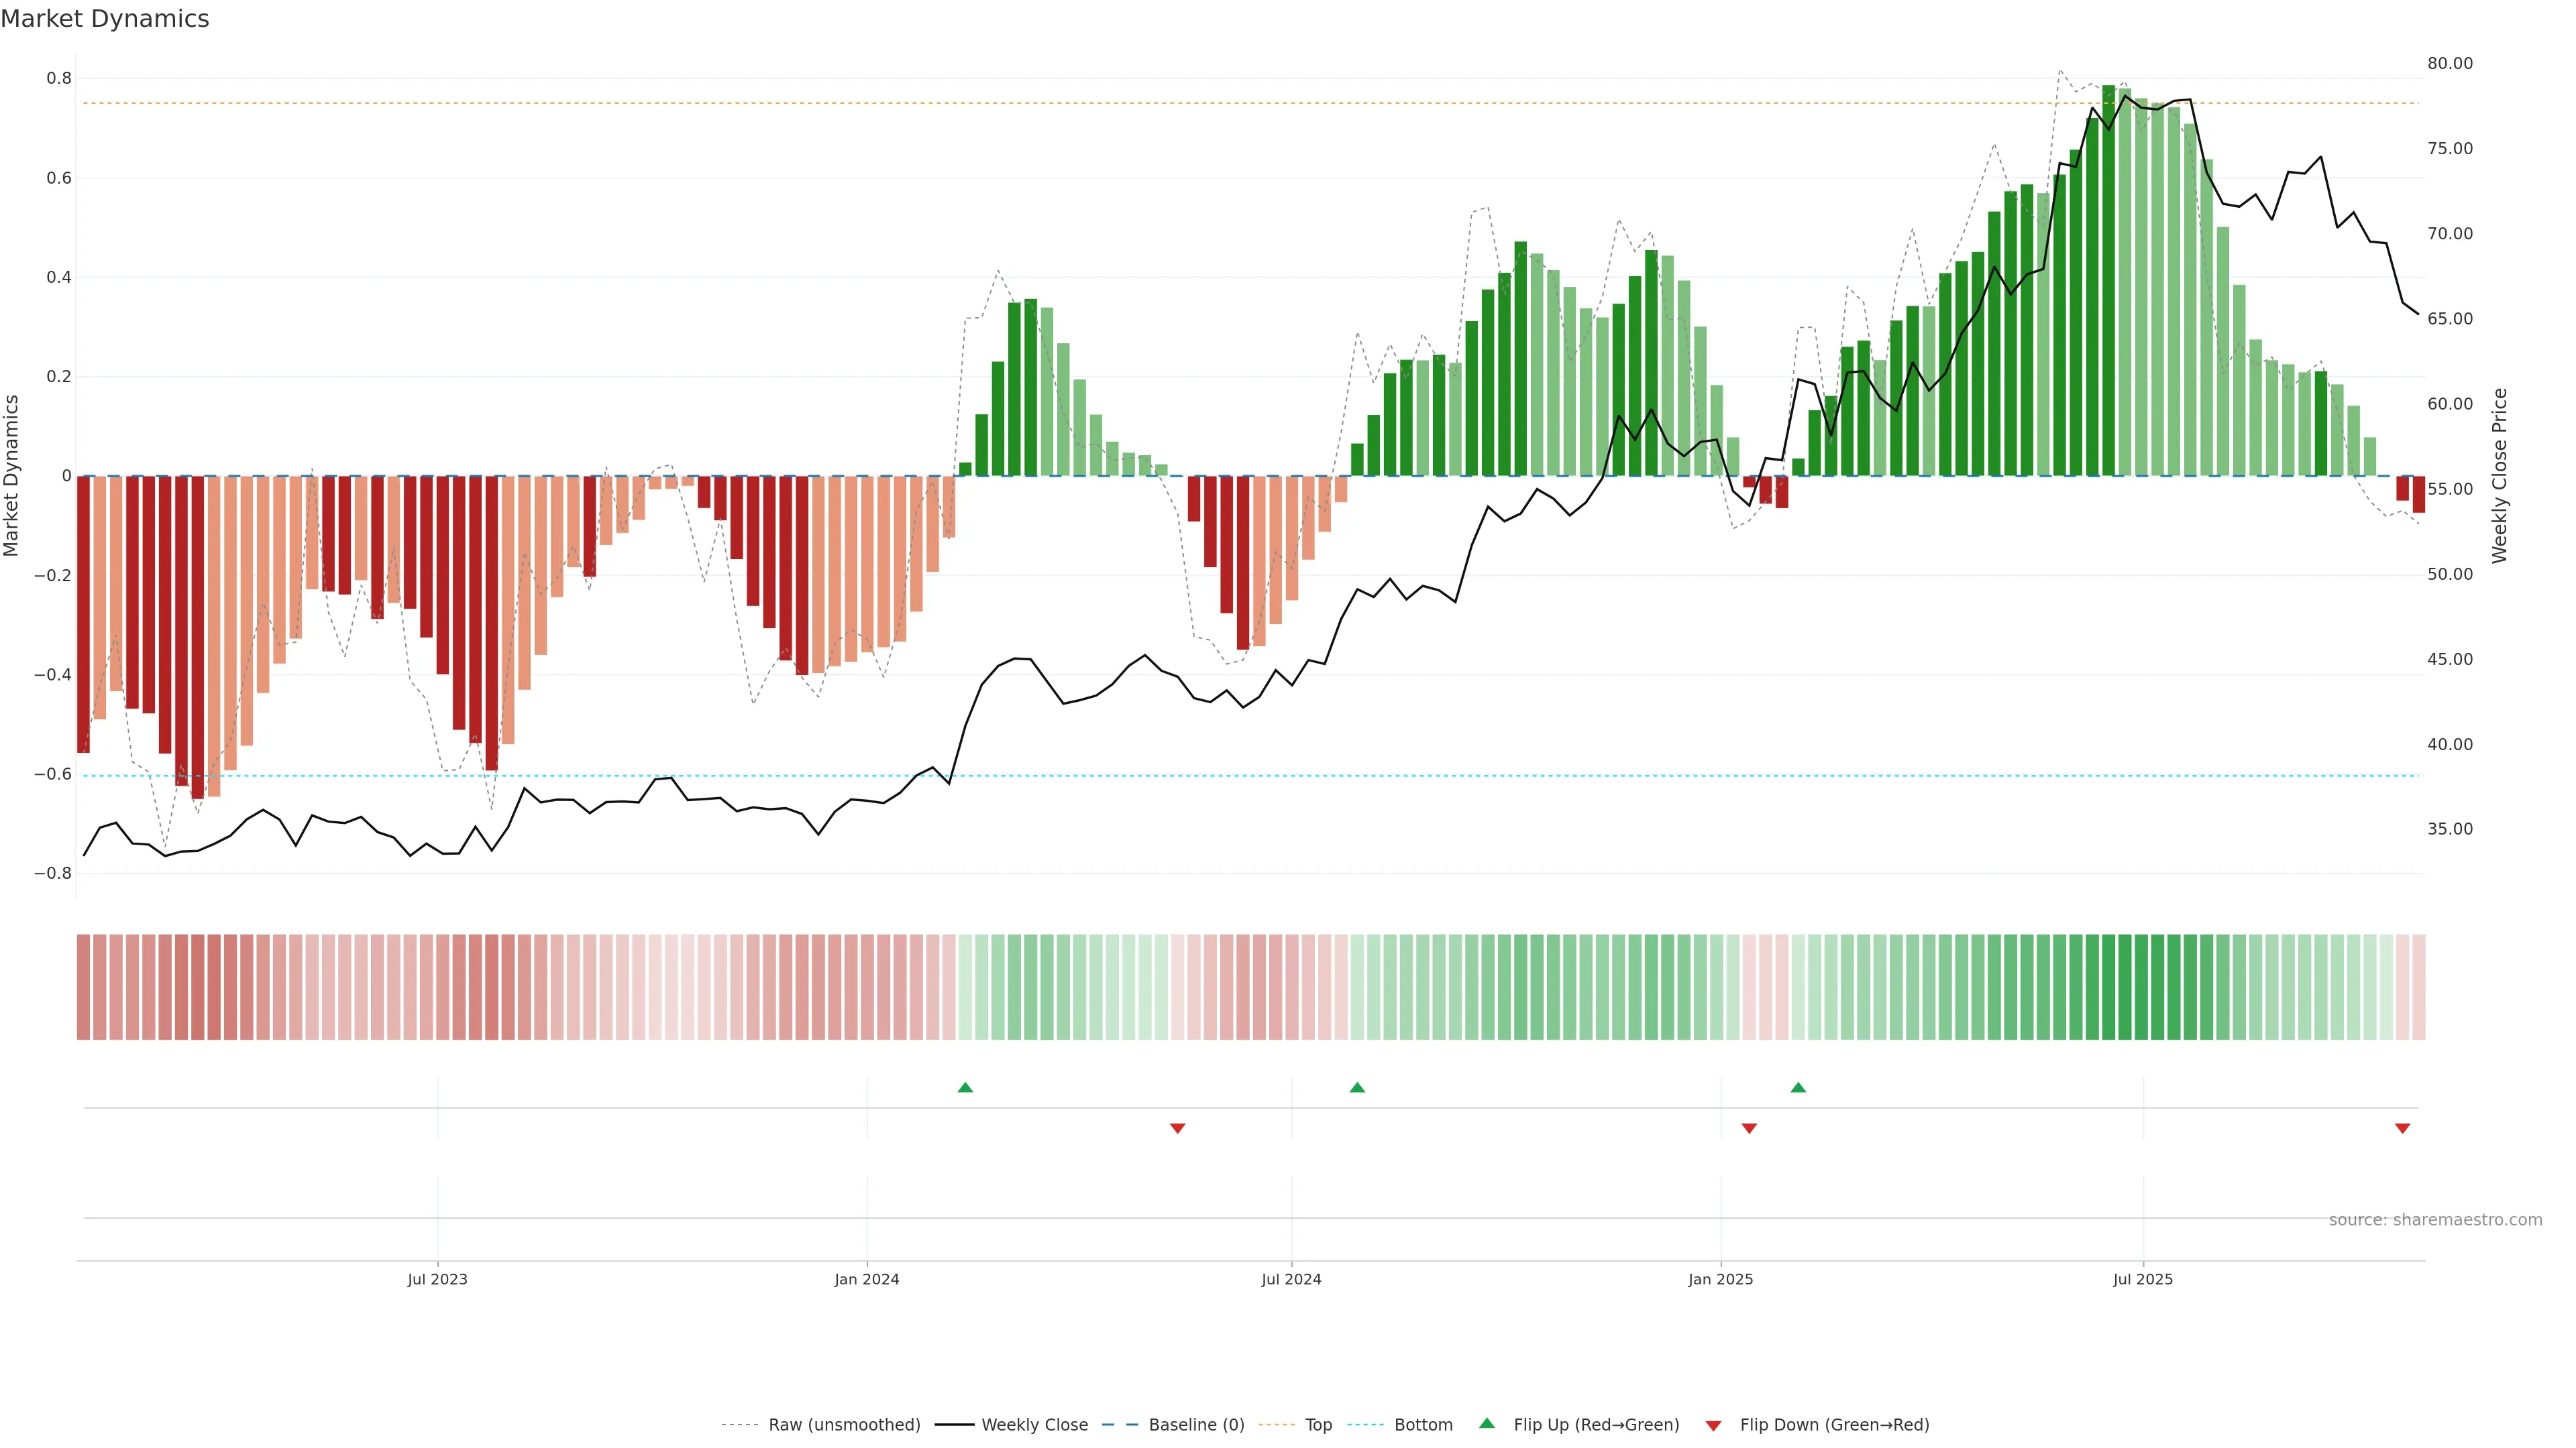This screenshot has width=2576, height=1448.
Task: Click the Flip Up marker near February 2025
Action: pos(1798,1087)
